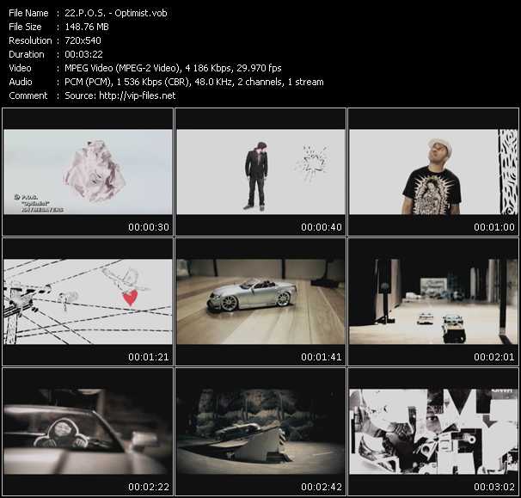
Task: Open the thumbnail stamped 00:02:22
Action: click(88, 432)
